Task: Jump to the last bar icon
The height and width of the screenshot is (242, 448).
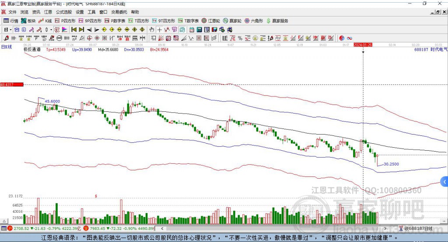Action: pyautogui.click(x=81, y=30)
